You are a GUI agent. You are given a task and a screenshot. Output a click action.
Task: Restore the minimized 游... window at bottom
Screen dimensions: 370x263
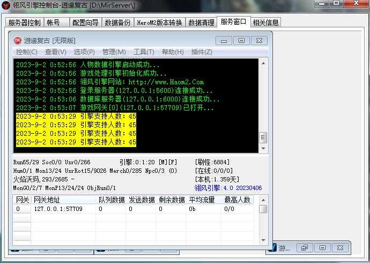[x=304, y=248]
